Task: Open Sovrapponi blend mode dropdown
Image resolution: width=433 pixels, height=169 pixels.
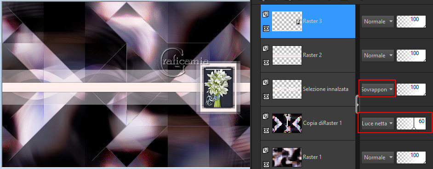Action: pyautogui.click(x=378, y=90)
